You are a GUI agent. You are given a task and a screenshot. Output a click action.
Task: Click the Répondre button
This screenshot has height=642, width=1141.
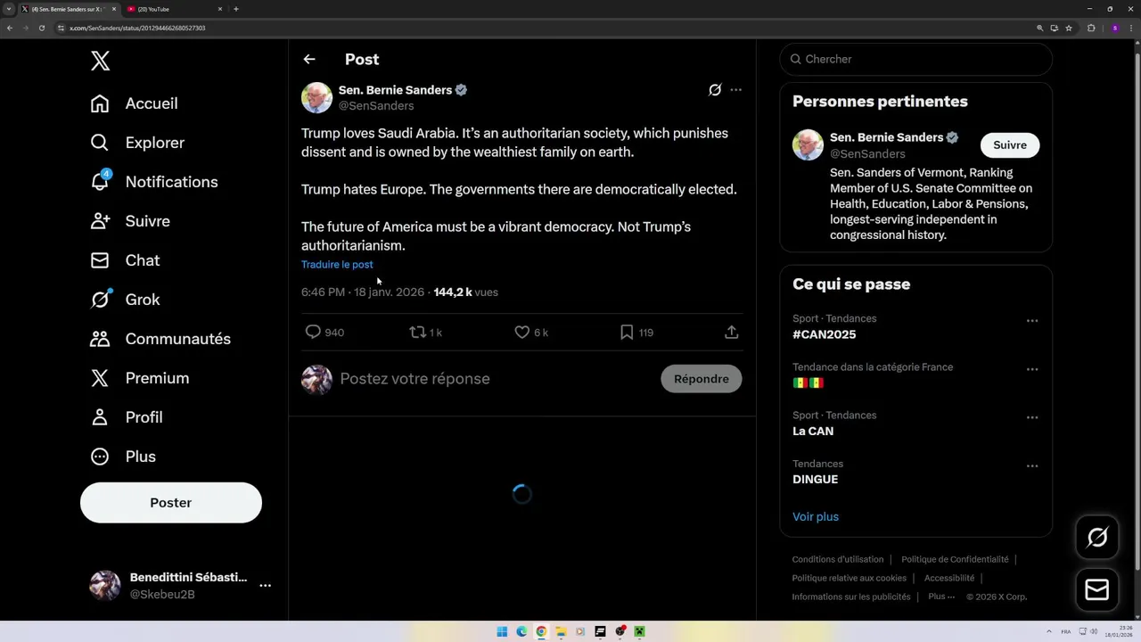[x=702, y=379]
